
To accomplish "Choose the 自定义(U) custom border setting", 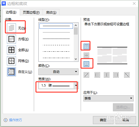I will click(11, 72).
